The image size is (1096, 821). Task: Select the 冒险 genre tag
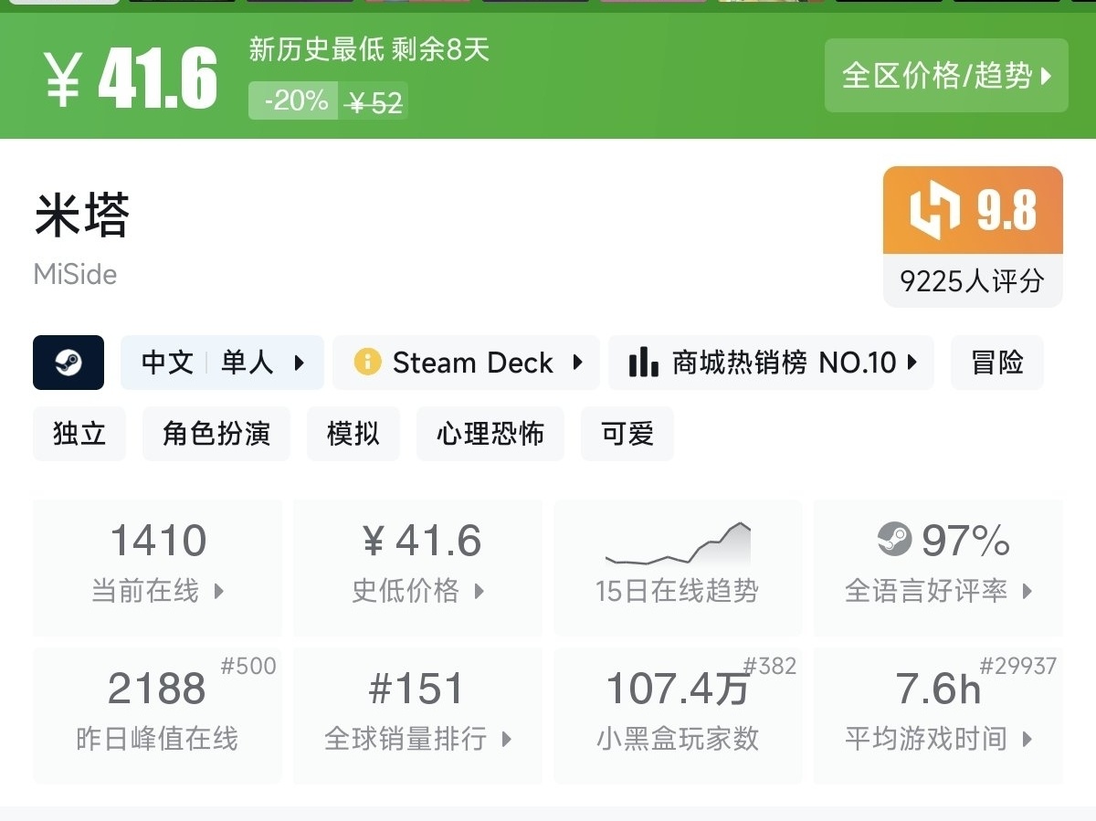tap(996, 363)
